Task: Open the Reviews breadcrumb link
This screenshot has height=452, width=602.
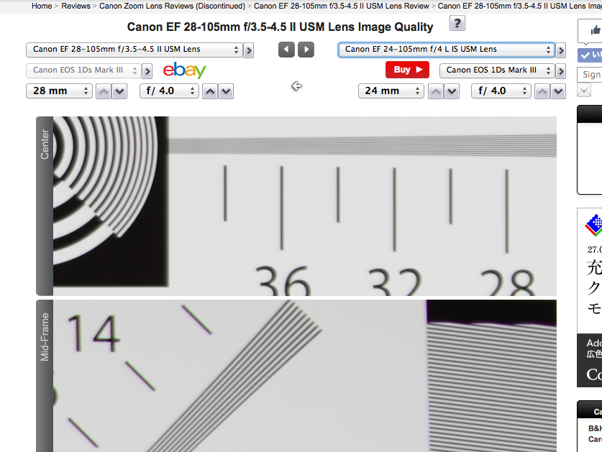Action: (x=76, y=6)
